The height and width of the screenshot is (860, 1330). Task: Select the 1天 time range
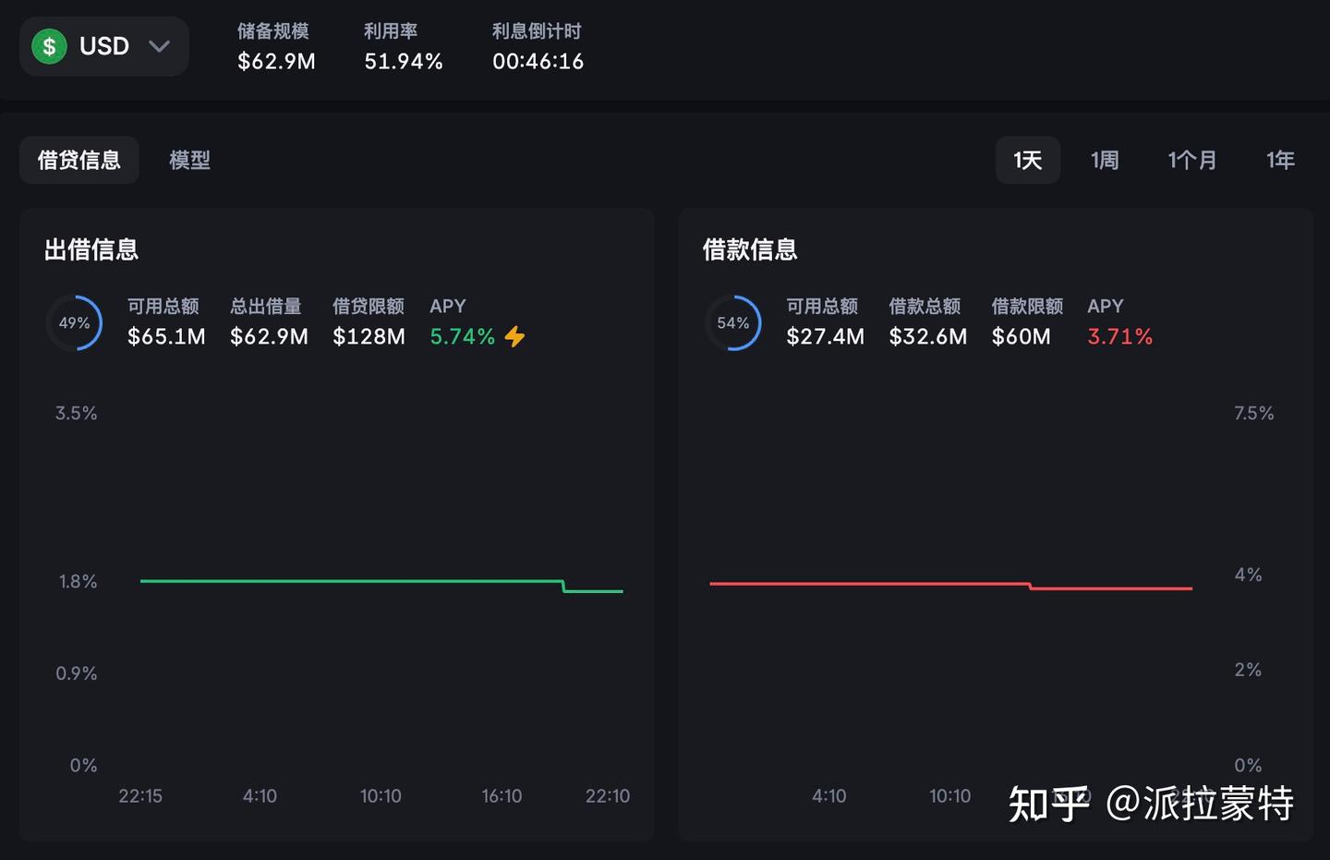[x=1027, y=160]
